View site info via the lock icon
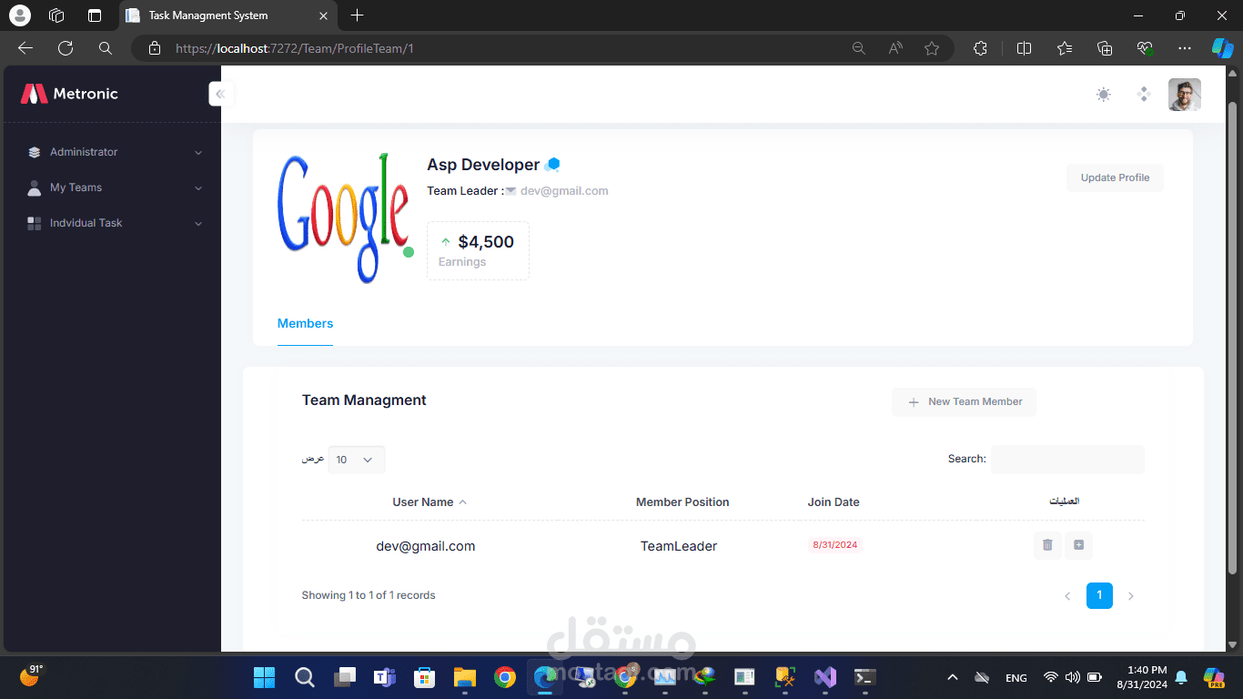 tap(155, 48)
